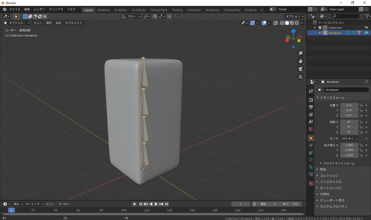371x220 pixels.
Task: Click the pan view hand icon
Action: 300,61
